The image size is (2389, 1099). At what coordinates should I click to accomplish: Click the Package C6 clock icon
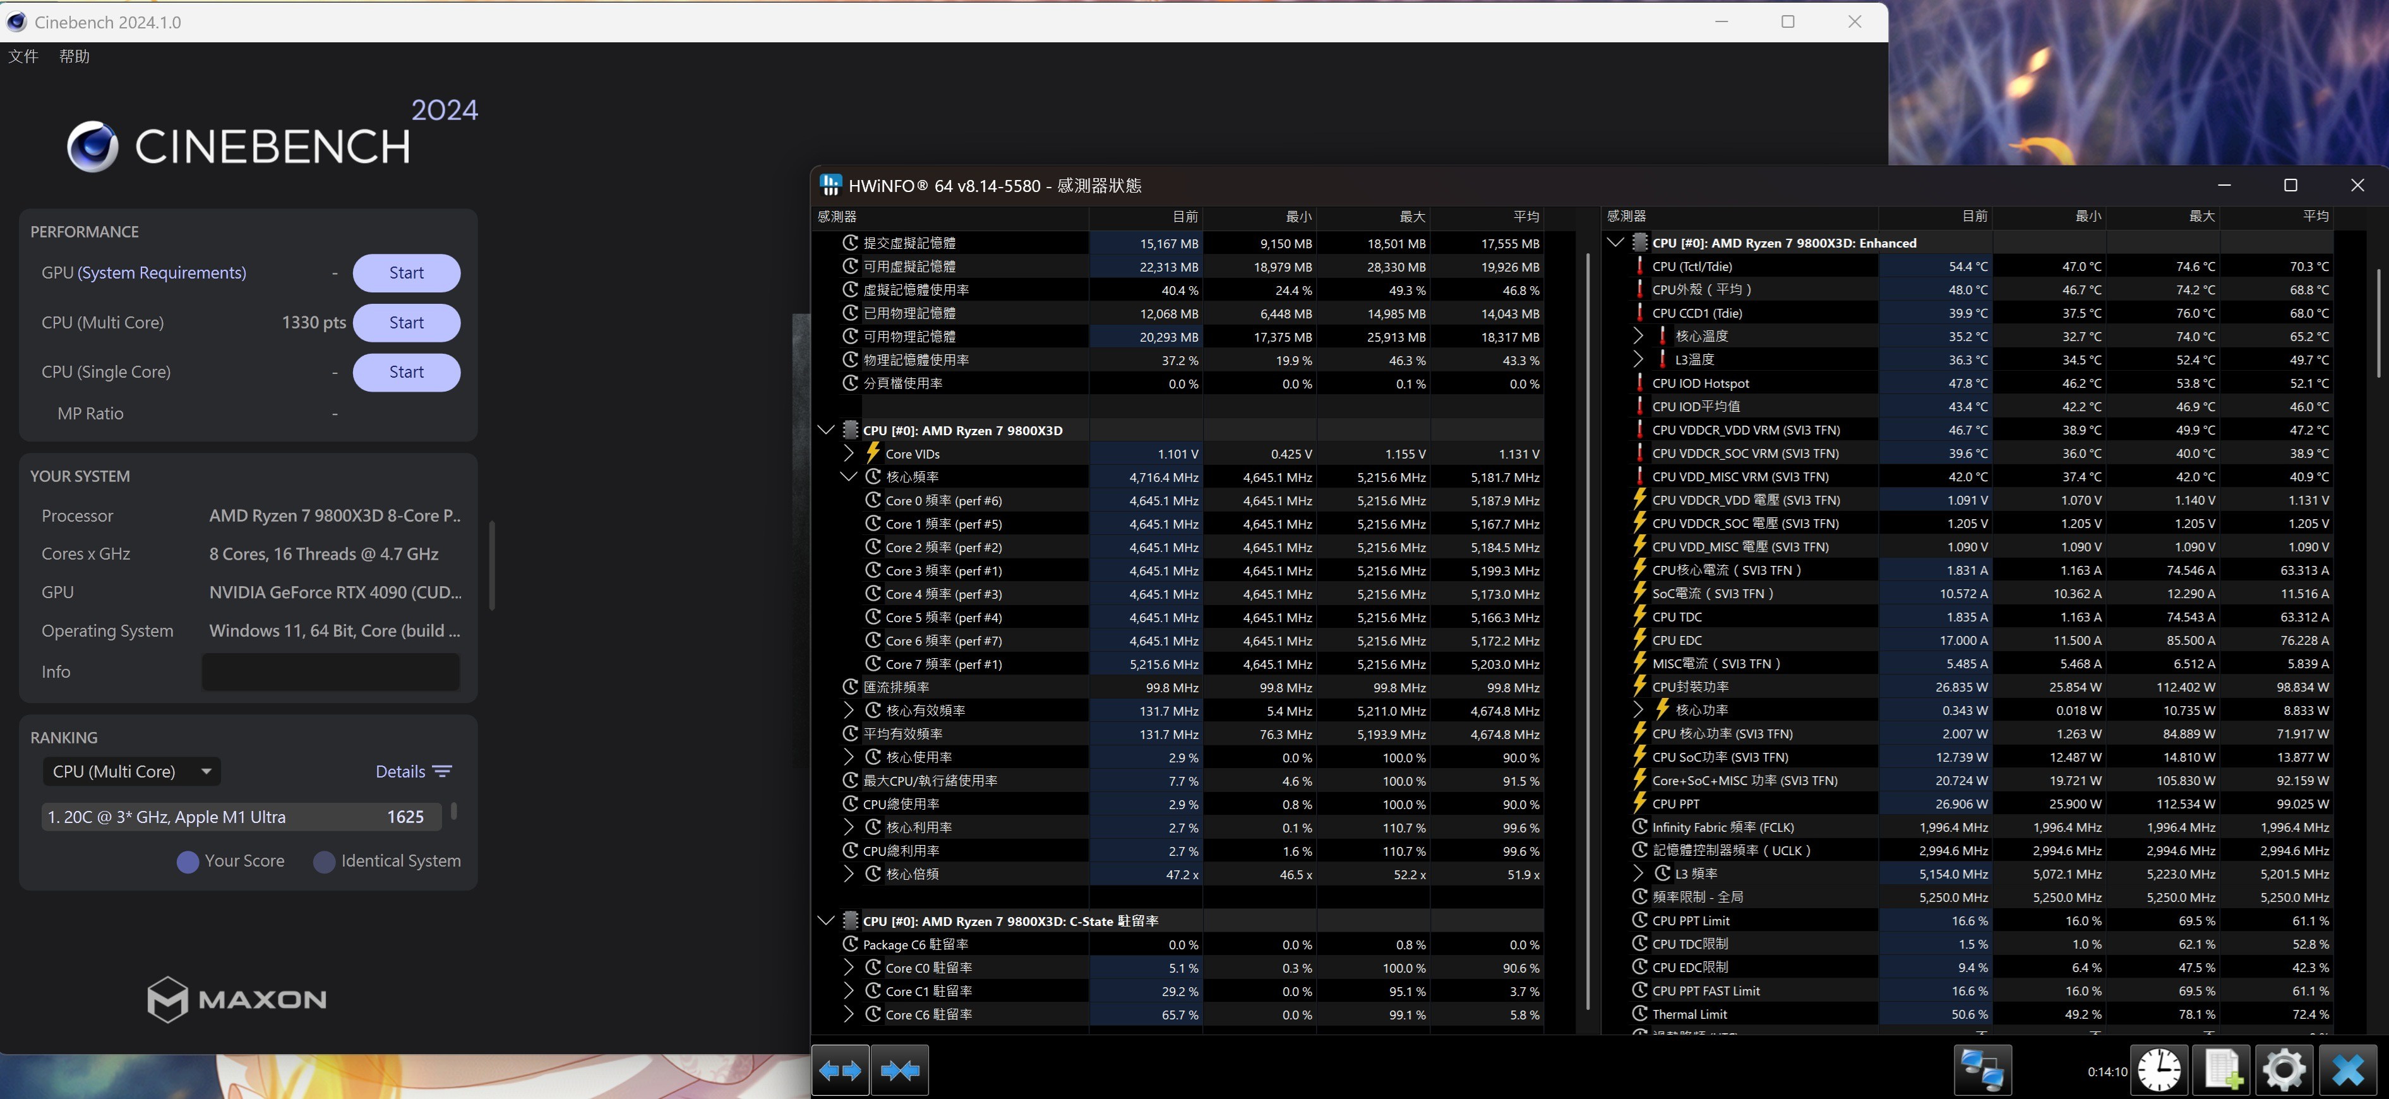(851, 944)
